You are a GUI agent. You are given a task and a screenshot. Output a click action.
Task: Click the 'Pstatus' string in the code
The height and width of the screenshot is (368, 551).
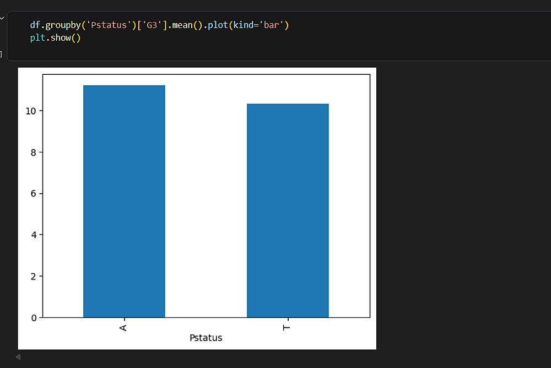pyautogui.click(x=107, y=25)
